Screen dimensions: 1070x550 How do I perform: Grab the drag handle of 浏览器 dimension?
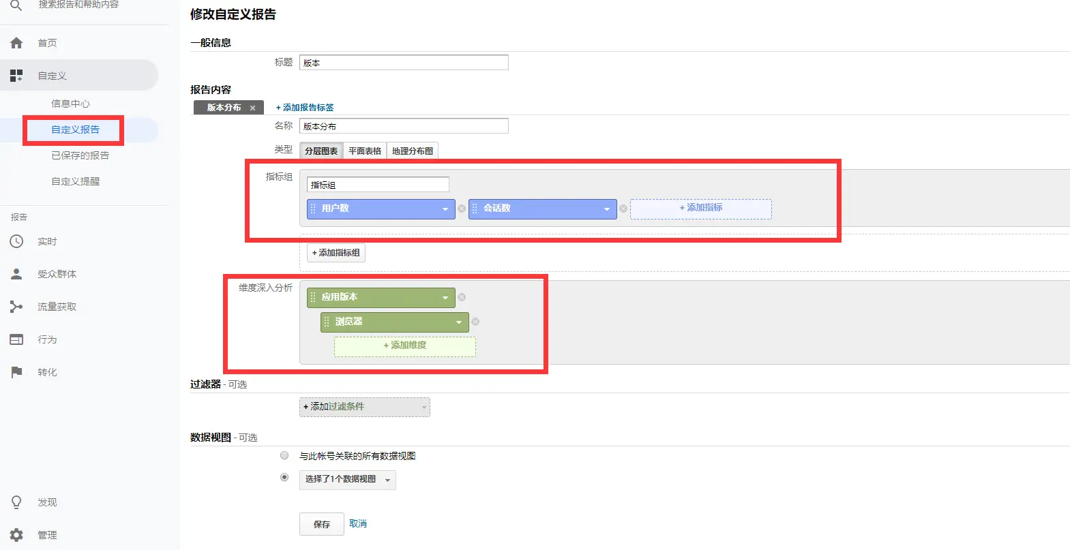pos(327,322)
